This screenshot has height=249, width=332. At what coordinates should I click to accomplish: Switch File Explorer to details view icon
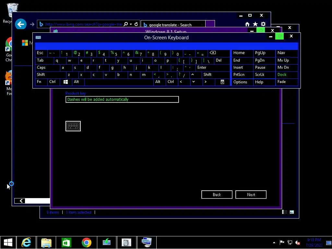[284, 212]
